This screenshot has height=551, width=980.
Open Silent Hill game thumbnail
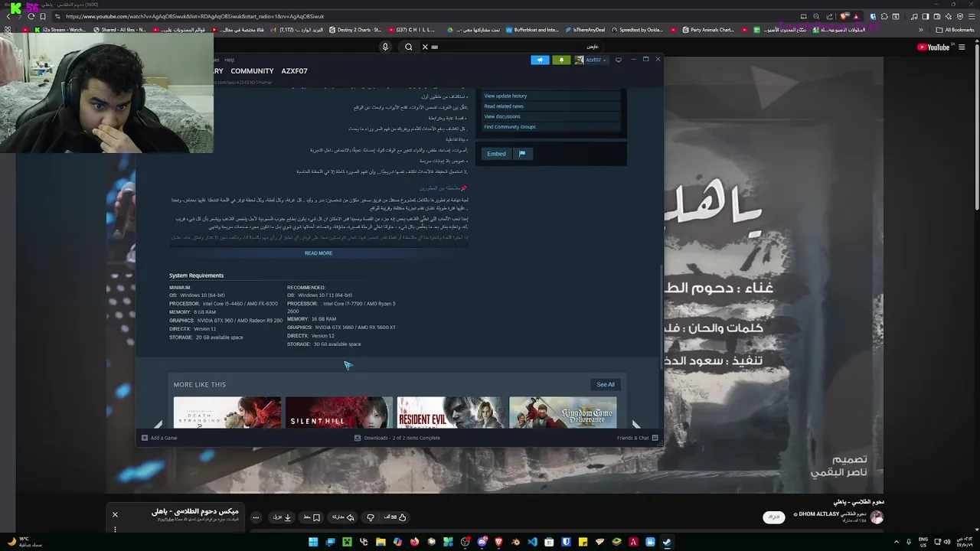(339, 412)
